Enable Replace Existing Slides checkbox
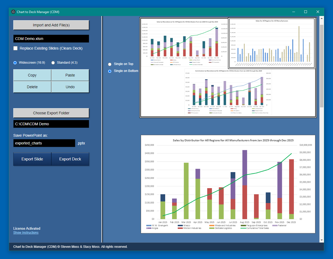The height and width of the screenshot is (259, 333). [x=15, y=48]
